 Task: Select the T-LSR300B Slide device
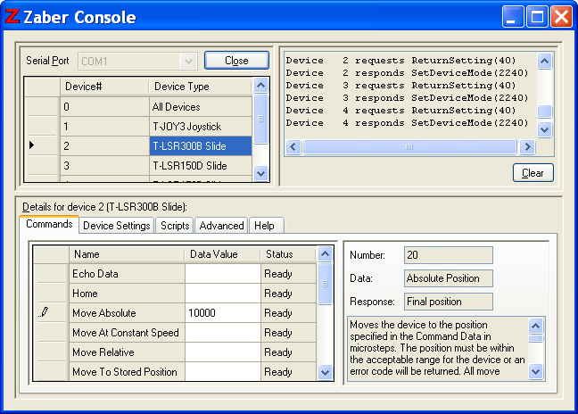pos(201,146)
